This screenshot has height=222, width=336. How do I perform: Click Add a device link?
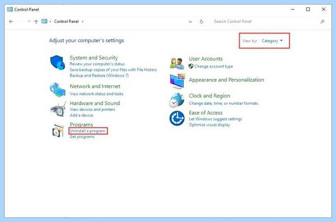click(x=81, y=115)
